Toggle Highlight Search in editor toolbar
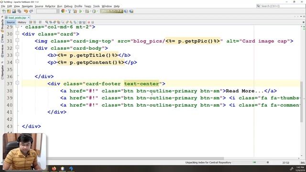Viewport: 306px width, 172px height. pos(58,22)
